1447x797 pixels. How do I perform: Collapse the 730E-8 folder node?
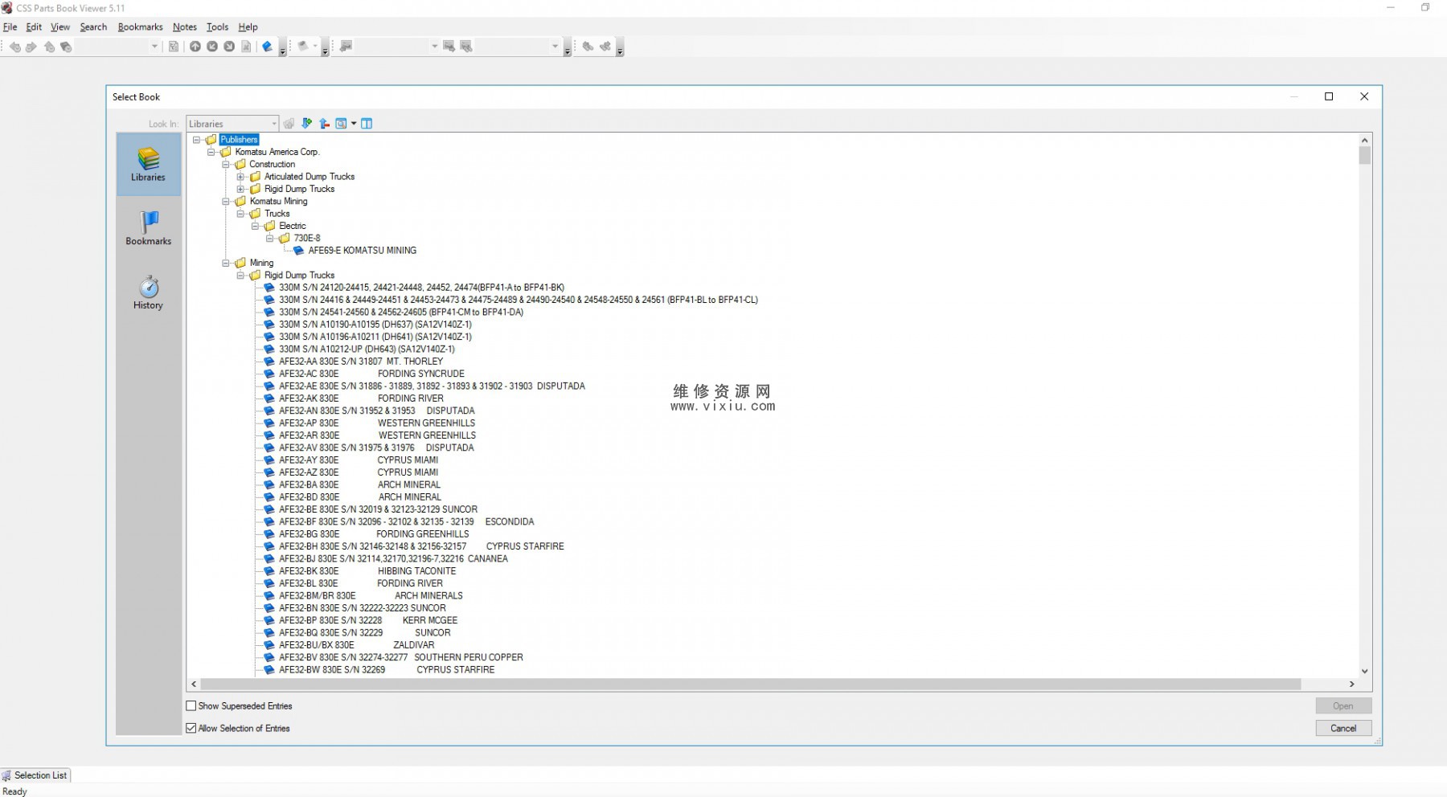click(270, 239)
